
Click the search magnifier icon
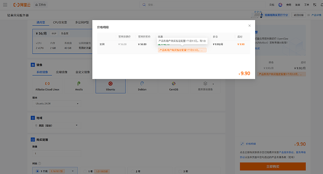144,5
